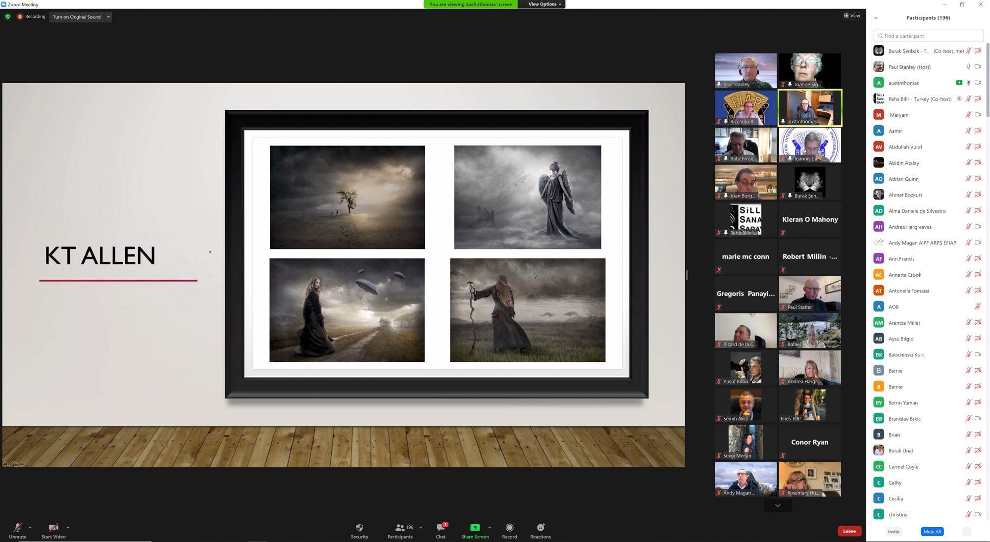Image resolution: width=990 pixels, height=542 pixels.
Task: Click the pen annotation icon on the slide
Action: [10, 464]
